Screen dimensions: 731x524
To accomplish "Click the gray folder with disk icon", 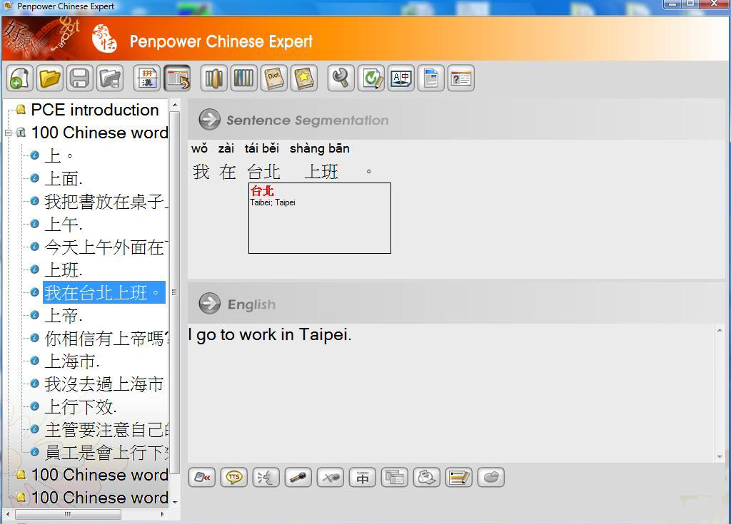I will 110,78.
